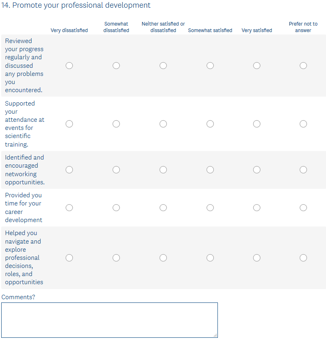Select Very dissatisfied for reviewed your progress regularly
Image resolution: width=326 pixels, height=339 pixels.
69,65
